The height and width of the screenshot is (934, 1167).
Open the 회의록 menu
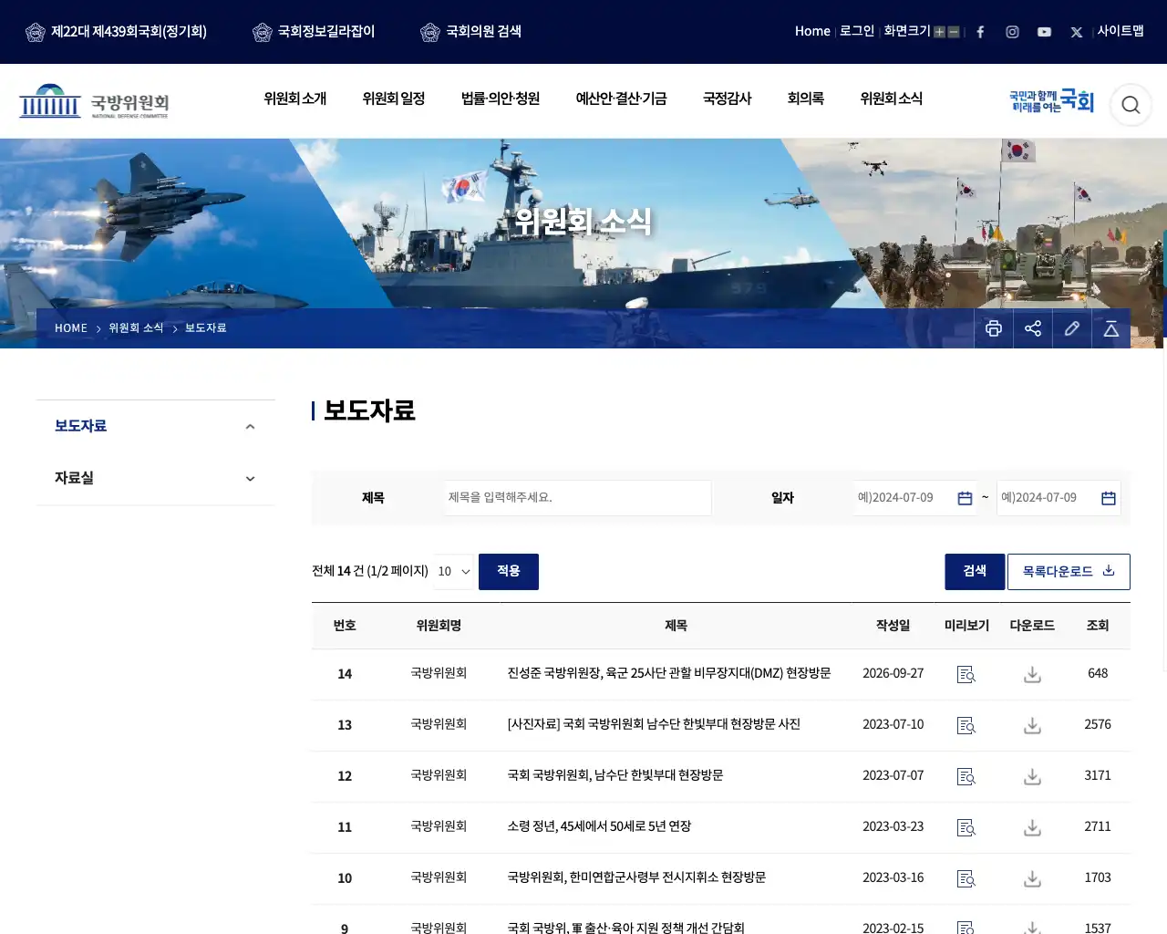[x=806, y=99]
